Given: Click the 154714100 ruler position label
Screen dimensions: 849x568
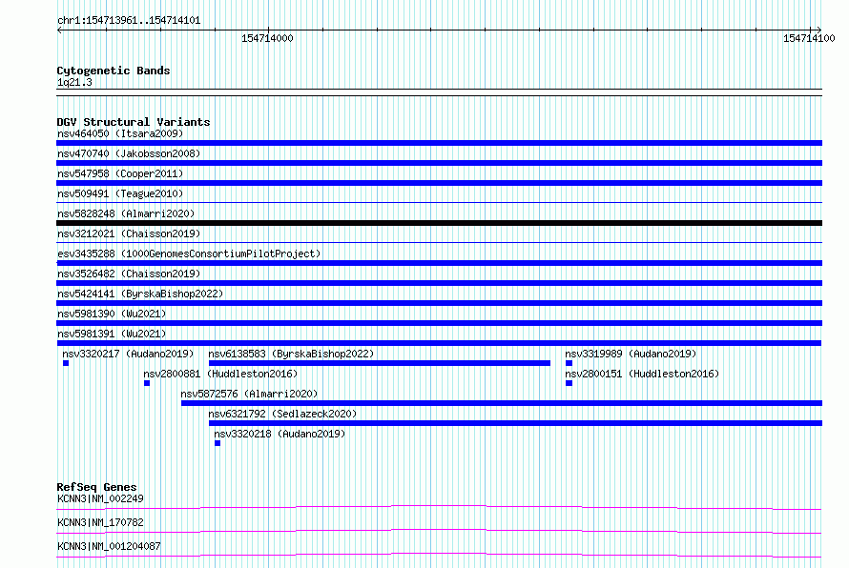Looking at the screenshot, I should pyautogui.click(x=809, y=38).
